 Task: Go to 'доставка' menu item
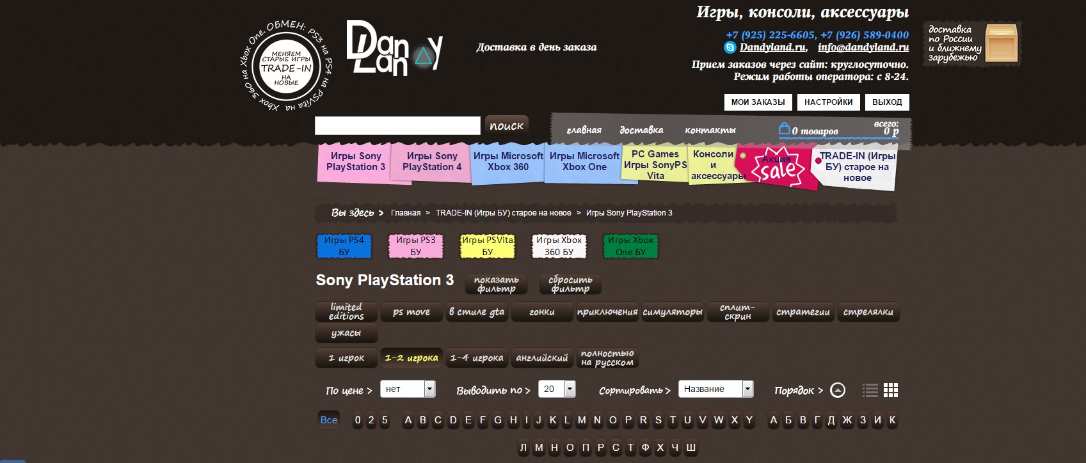[641, 130]
